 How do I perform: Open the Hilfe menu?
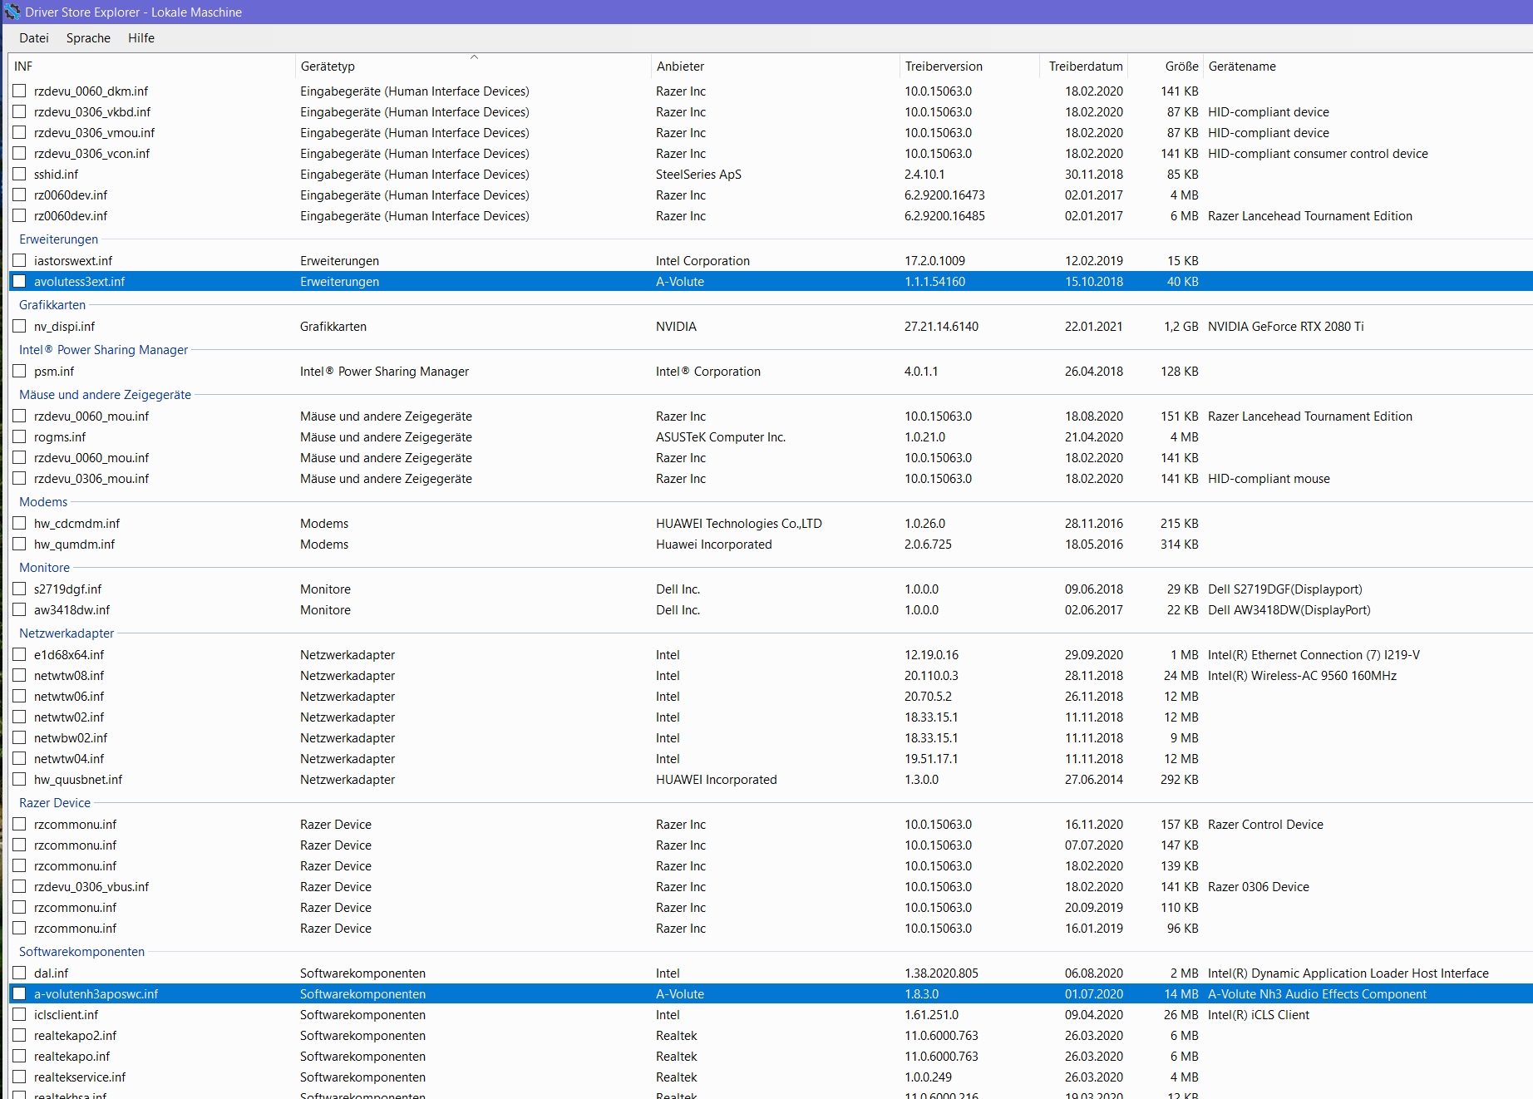pyautogui.click(x=141, y=38)
